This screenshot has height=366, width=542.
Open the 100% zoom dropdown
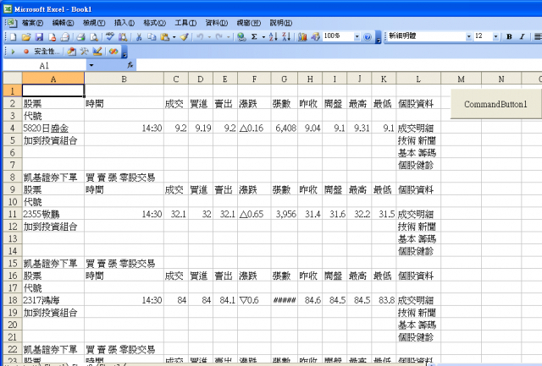(x=357, y=36)
